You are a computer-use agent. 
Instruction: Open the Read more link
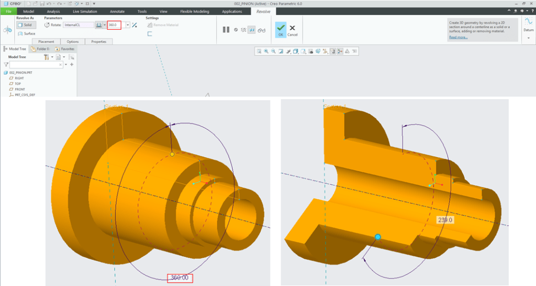coord(458,38)
